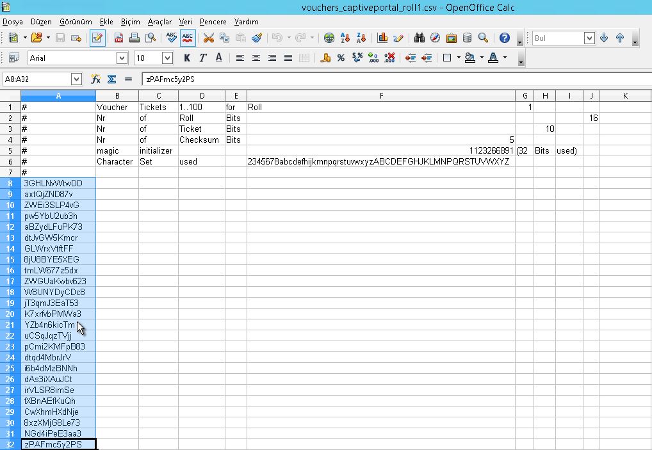The width and height of the screenshot is (652, 450).
Task: Click the Function Wizard icon
Action: 95,79
